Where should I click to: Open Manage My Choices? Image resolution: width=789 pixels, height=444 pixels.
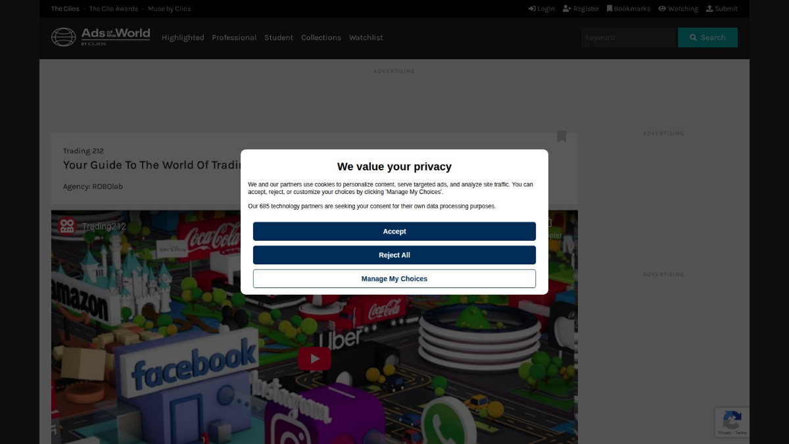394,279
